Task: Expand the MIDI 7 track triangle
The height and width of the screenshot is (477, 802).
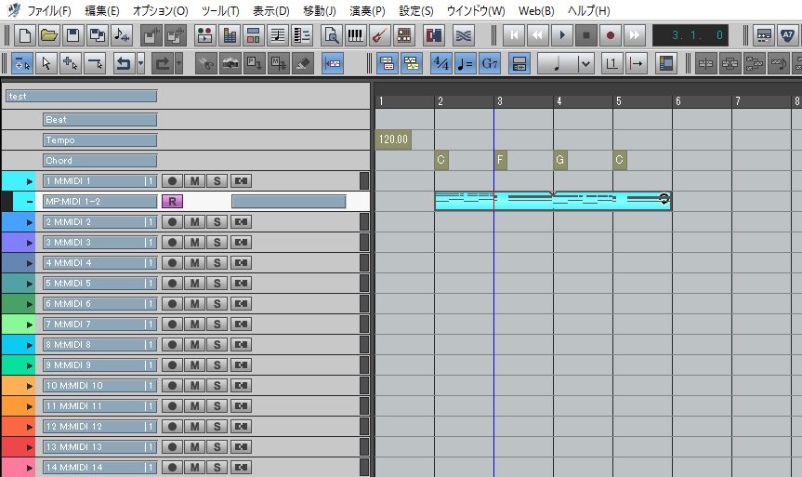Action: 30,325
